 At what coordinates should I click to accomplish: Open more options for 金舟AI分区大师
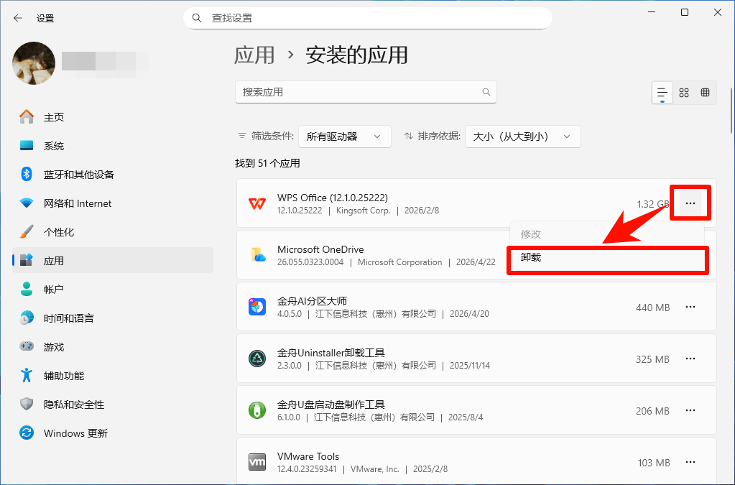click(x=690, y=307)
